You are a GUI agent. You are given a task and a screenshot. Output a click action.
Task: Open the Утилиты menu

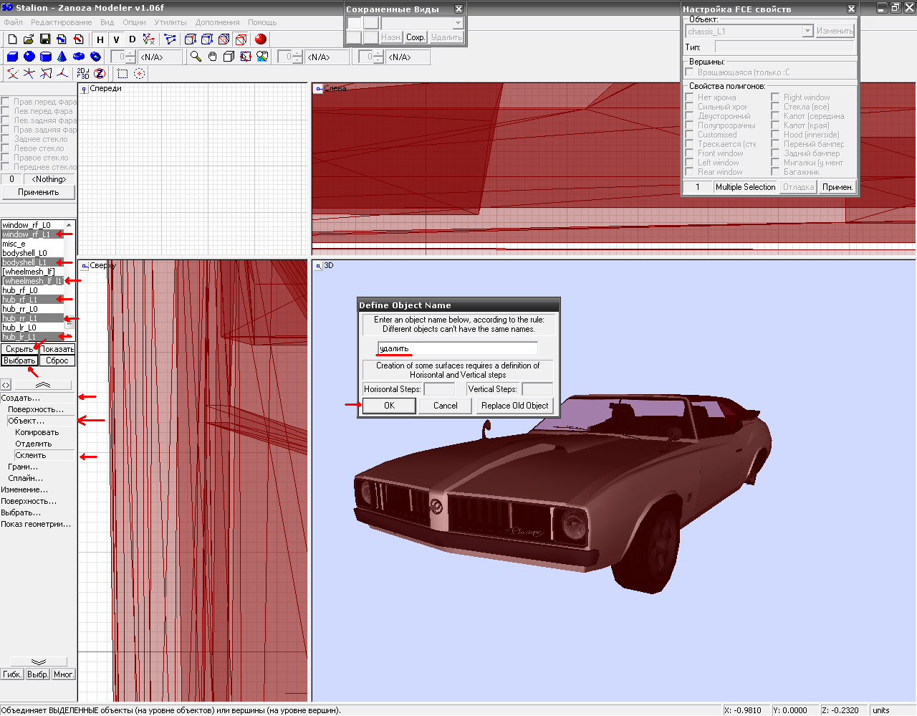point(170,22)
